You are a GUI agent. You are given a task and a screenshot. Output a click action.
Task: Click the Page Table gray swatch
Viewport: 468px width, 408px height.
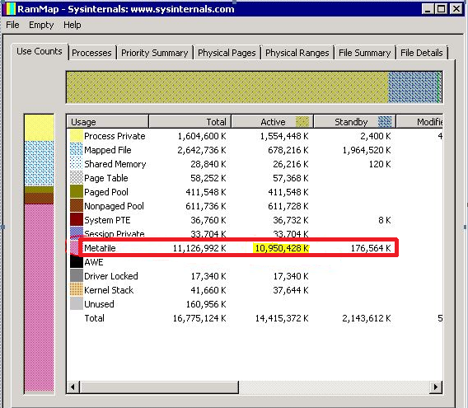(77, 178)
